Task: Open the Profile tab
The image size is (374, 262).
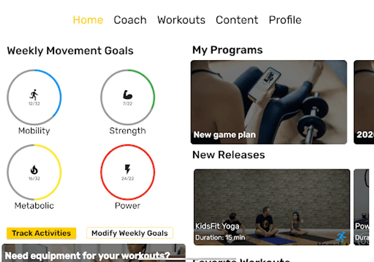Action: click(x=285, y=20)
